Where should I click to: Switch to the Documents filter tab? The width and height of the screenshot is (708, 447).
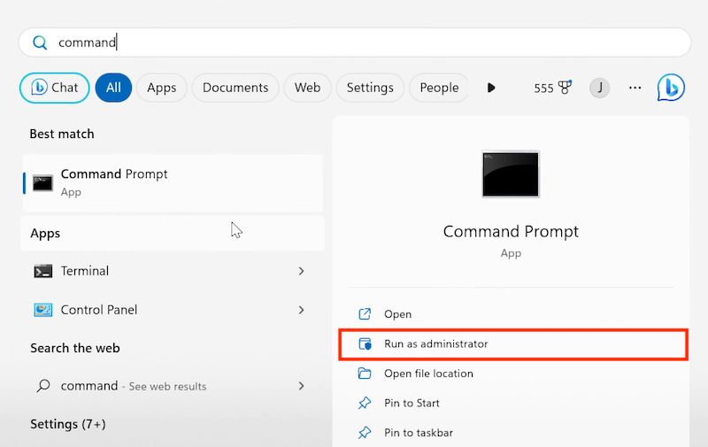coord(235,88)
